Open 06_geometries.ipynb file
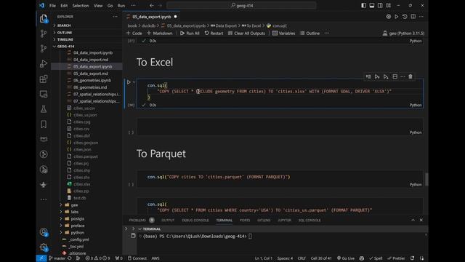This screenshot has width=465, height=262. [92, 80]
